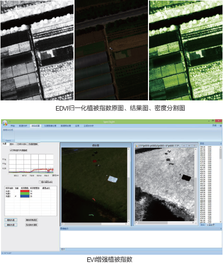The image size is (223, 263).
Task: Pin the right-side data list panel
Action: pyautogui.click(x=221, y=144)
